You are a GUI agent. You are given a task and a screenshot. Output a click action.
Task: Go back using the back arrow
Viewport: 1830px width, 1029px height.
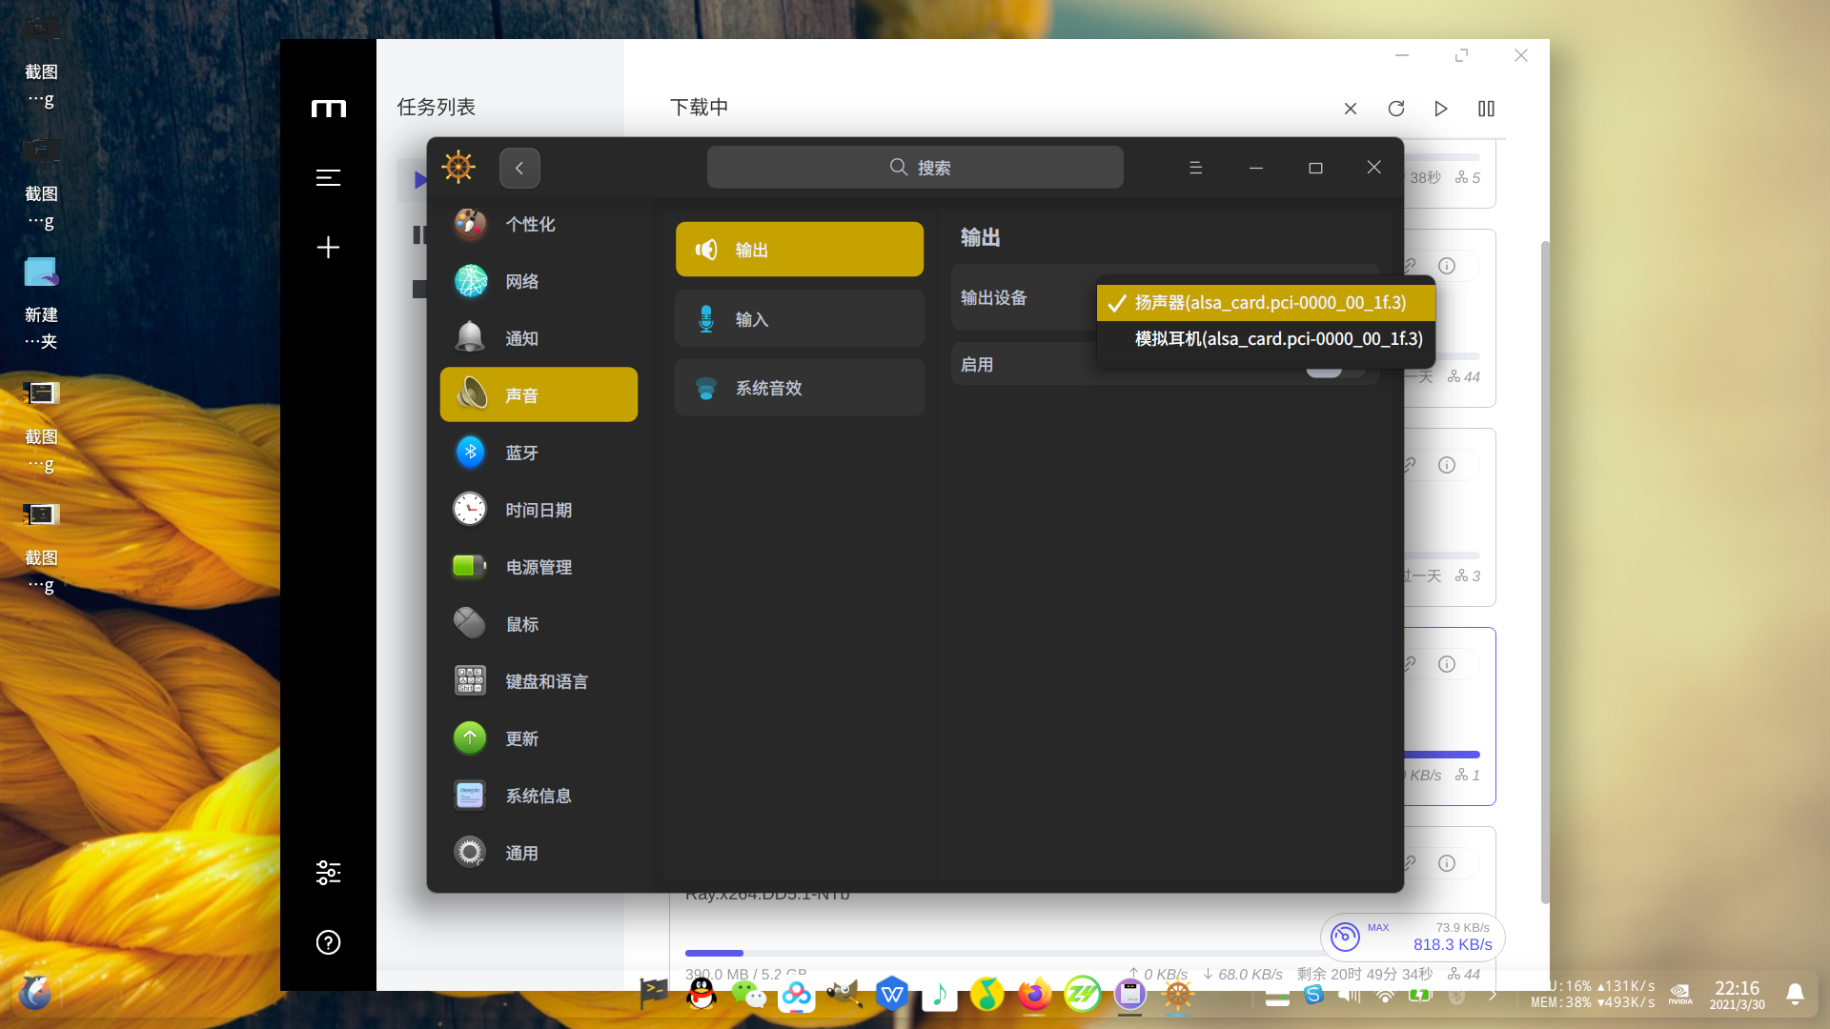coord(519,168)
